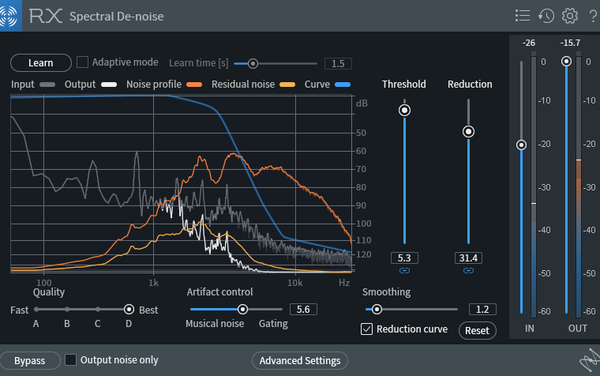The width and height of the screenshot is (600, 376).
Task: Open the preset list icon
Action: pyautogui.click(x=523, y=16)
